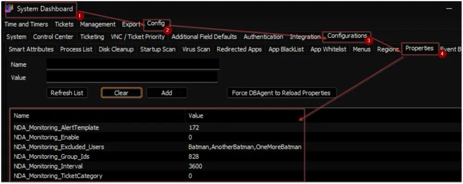Open the Disk Cleanup tab
The width and height of the screenshot is (463, 184).
point(116,50)
